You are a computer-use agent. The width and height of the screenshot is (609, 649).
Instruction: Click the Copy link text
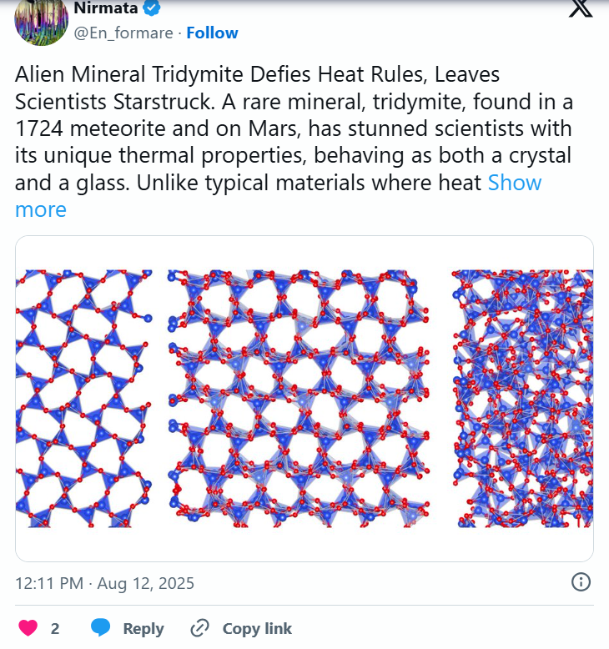pos(257,628)
